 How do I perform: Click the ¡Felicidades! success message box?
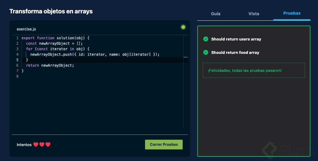click(x=254, y=70)
